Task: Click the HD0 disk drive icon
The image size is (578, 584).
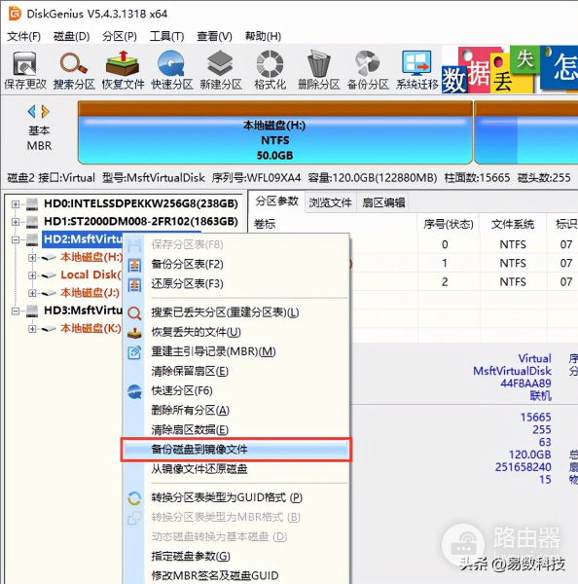Action: point(32,203)
